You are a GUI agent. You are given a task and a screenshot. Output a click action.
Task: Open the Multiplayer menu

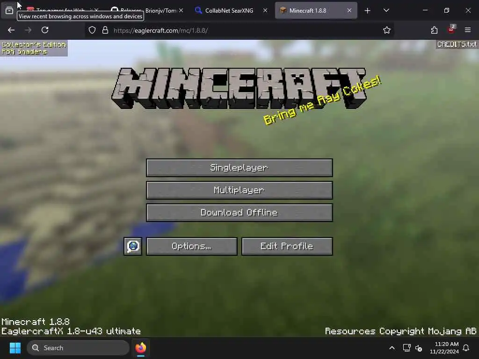tap(239, 190)
